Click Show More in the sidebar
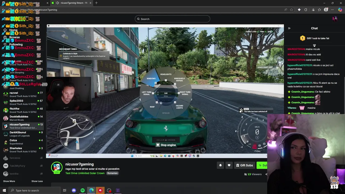 click(9, 181)
